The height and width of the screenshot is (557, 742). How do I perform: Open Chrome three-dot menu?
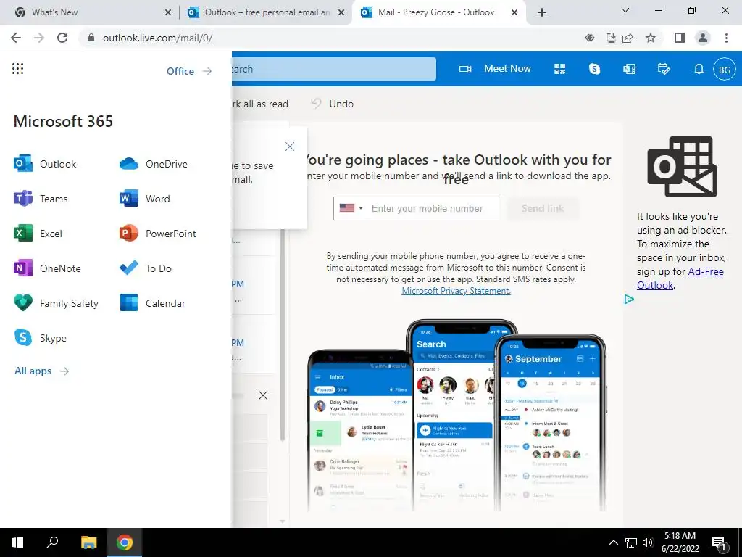tap(726, 38)
